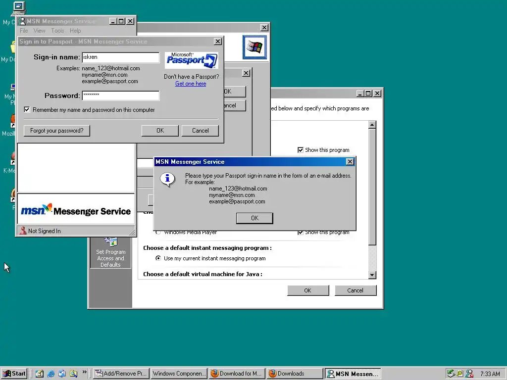Click the Choose a default instant messaging program heading
Viewport: 507px width, 380px height.
207,248
